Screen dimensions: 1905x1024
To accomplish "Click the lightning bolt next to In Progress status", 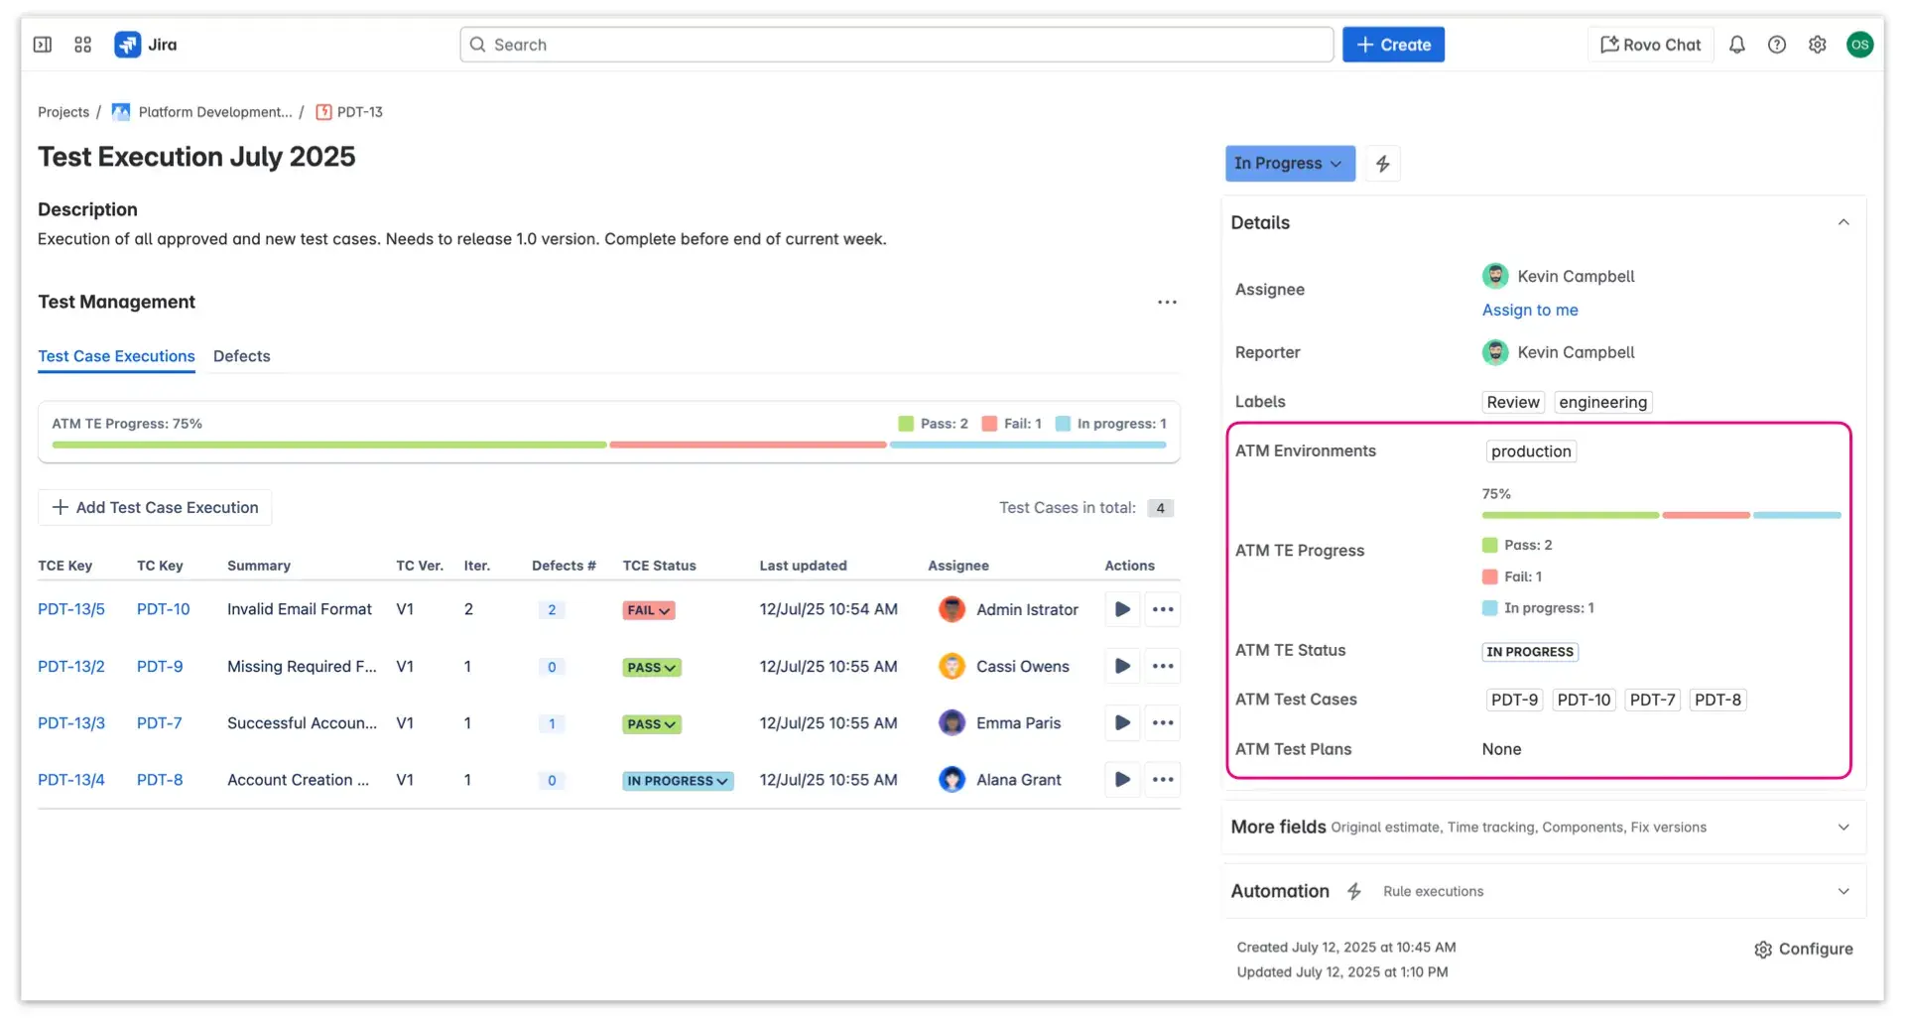I will point(1383,163).
